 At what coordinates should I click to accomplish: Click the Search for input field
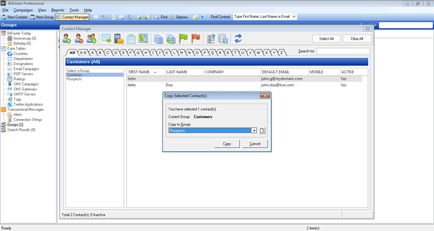(343, 51)
